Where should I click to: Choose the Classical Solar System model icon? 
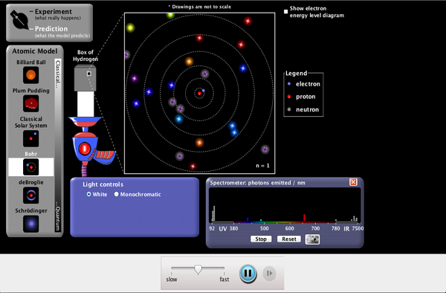point(30,138)
